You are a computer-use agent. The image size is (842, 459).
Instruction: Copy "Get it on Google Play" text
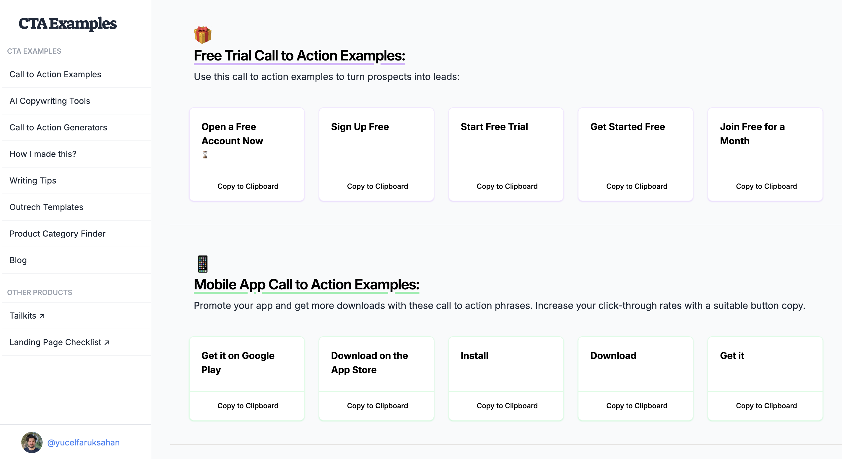248,406
